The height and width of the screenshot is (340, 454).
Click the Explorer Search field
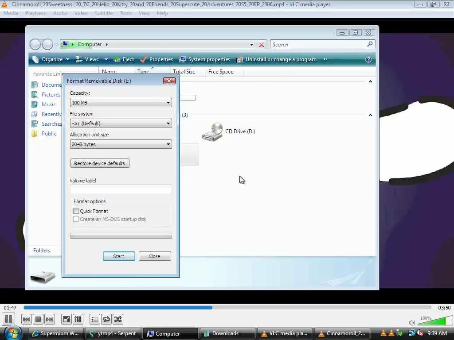318,45
